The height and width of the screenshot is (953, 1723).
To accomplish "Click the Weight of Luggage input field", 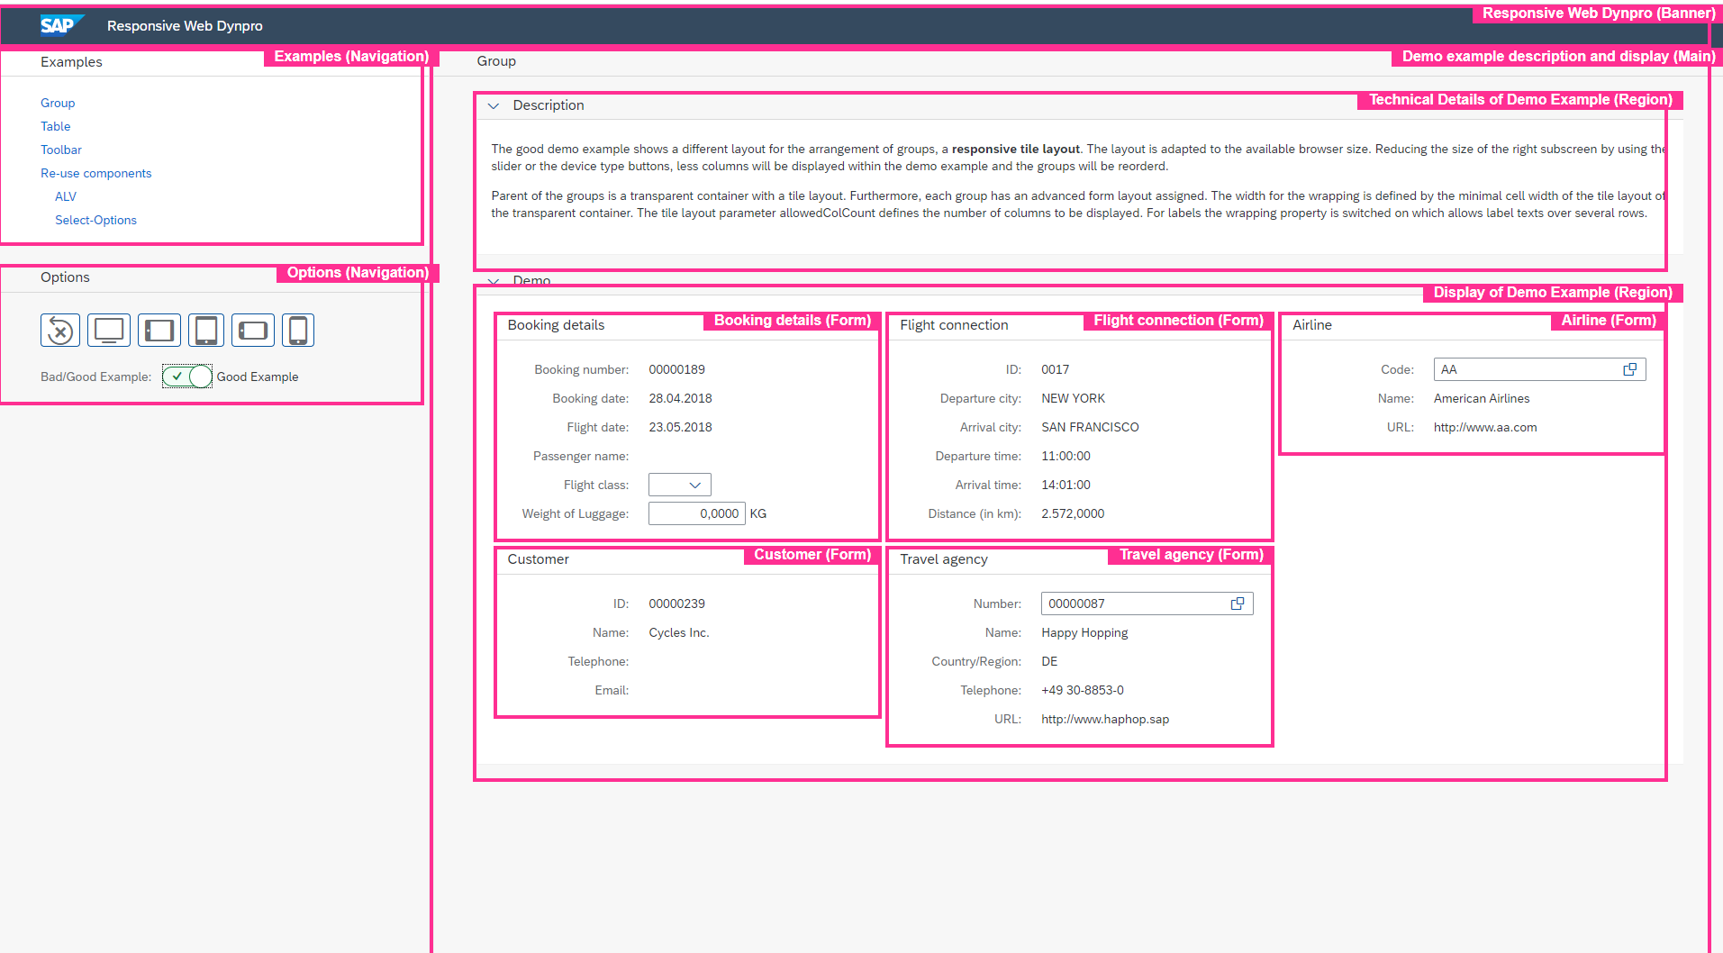I will pyautogui.click(x=696, y=513).
